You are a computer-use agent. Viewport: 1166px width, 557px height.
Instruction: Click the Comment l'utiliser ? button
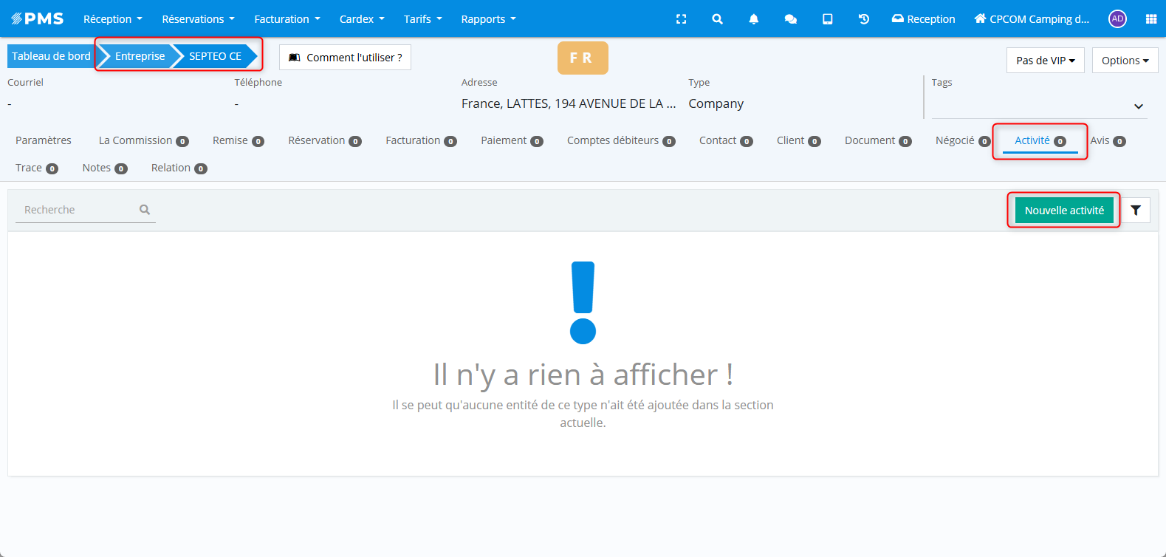345,58
